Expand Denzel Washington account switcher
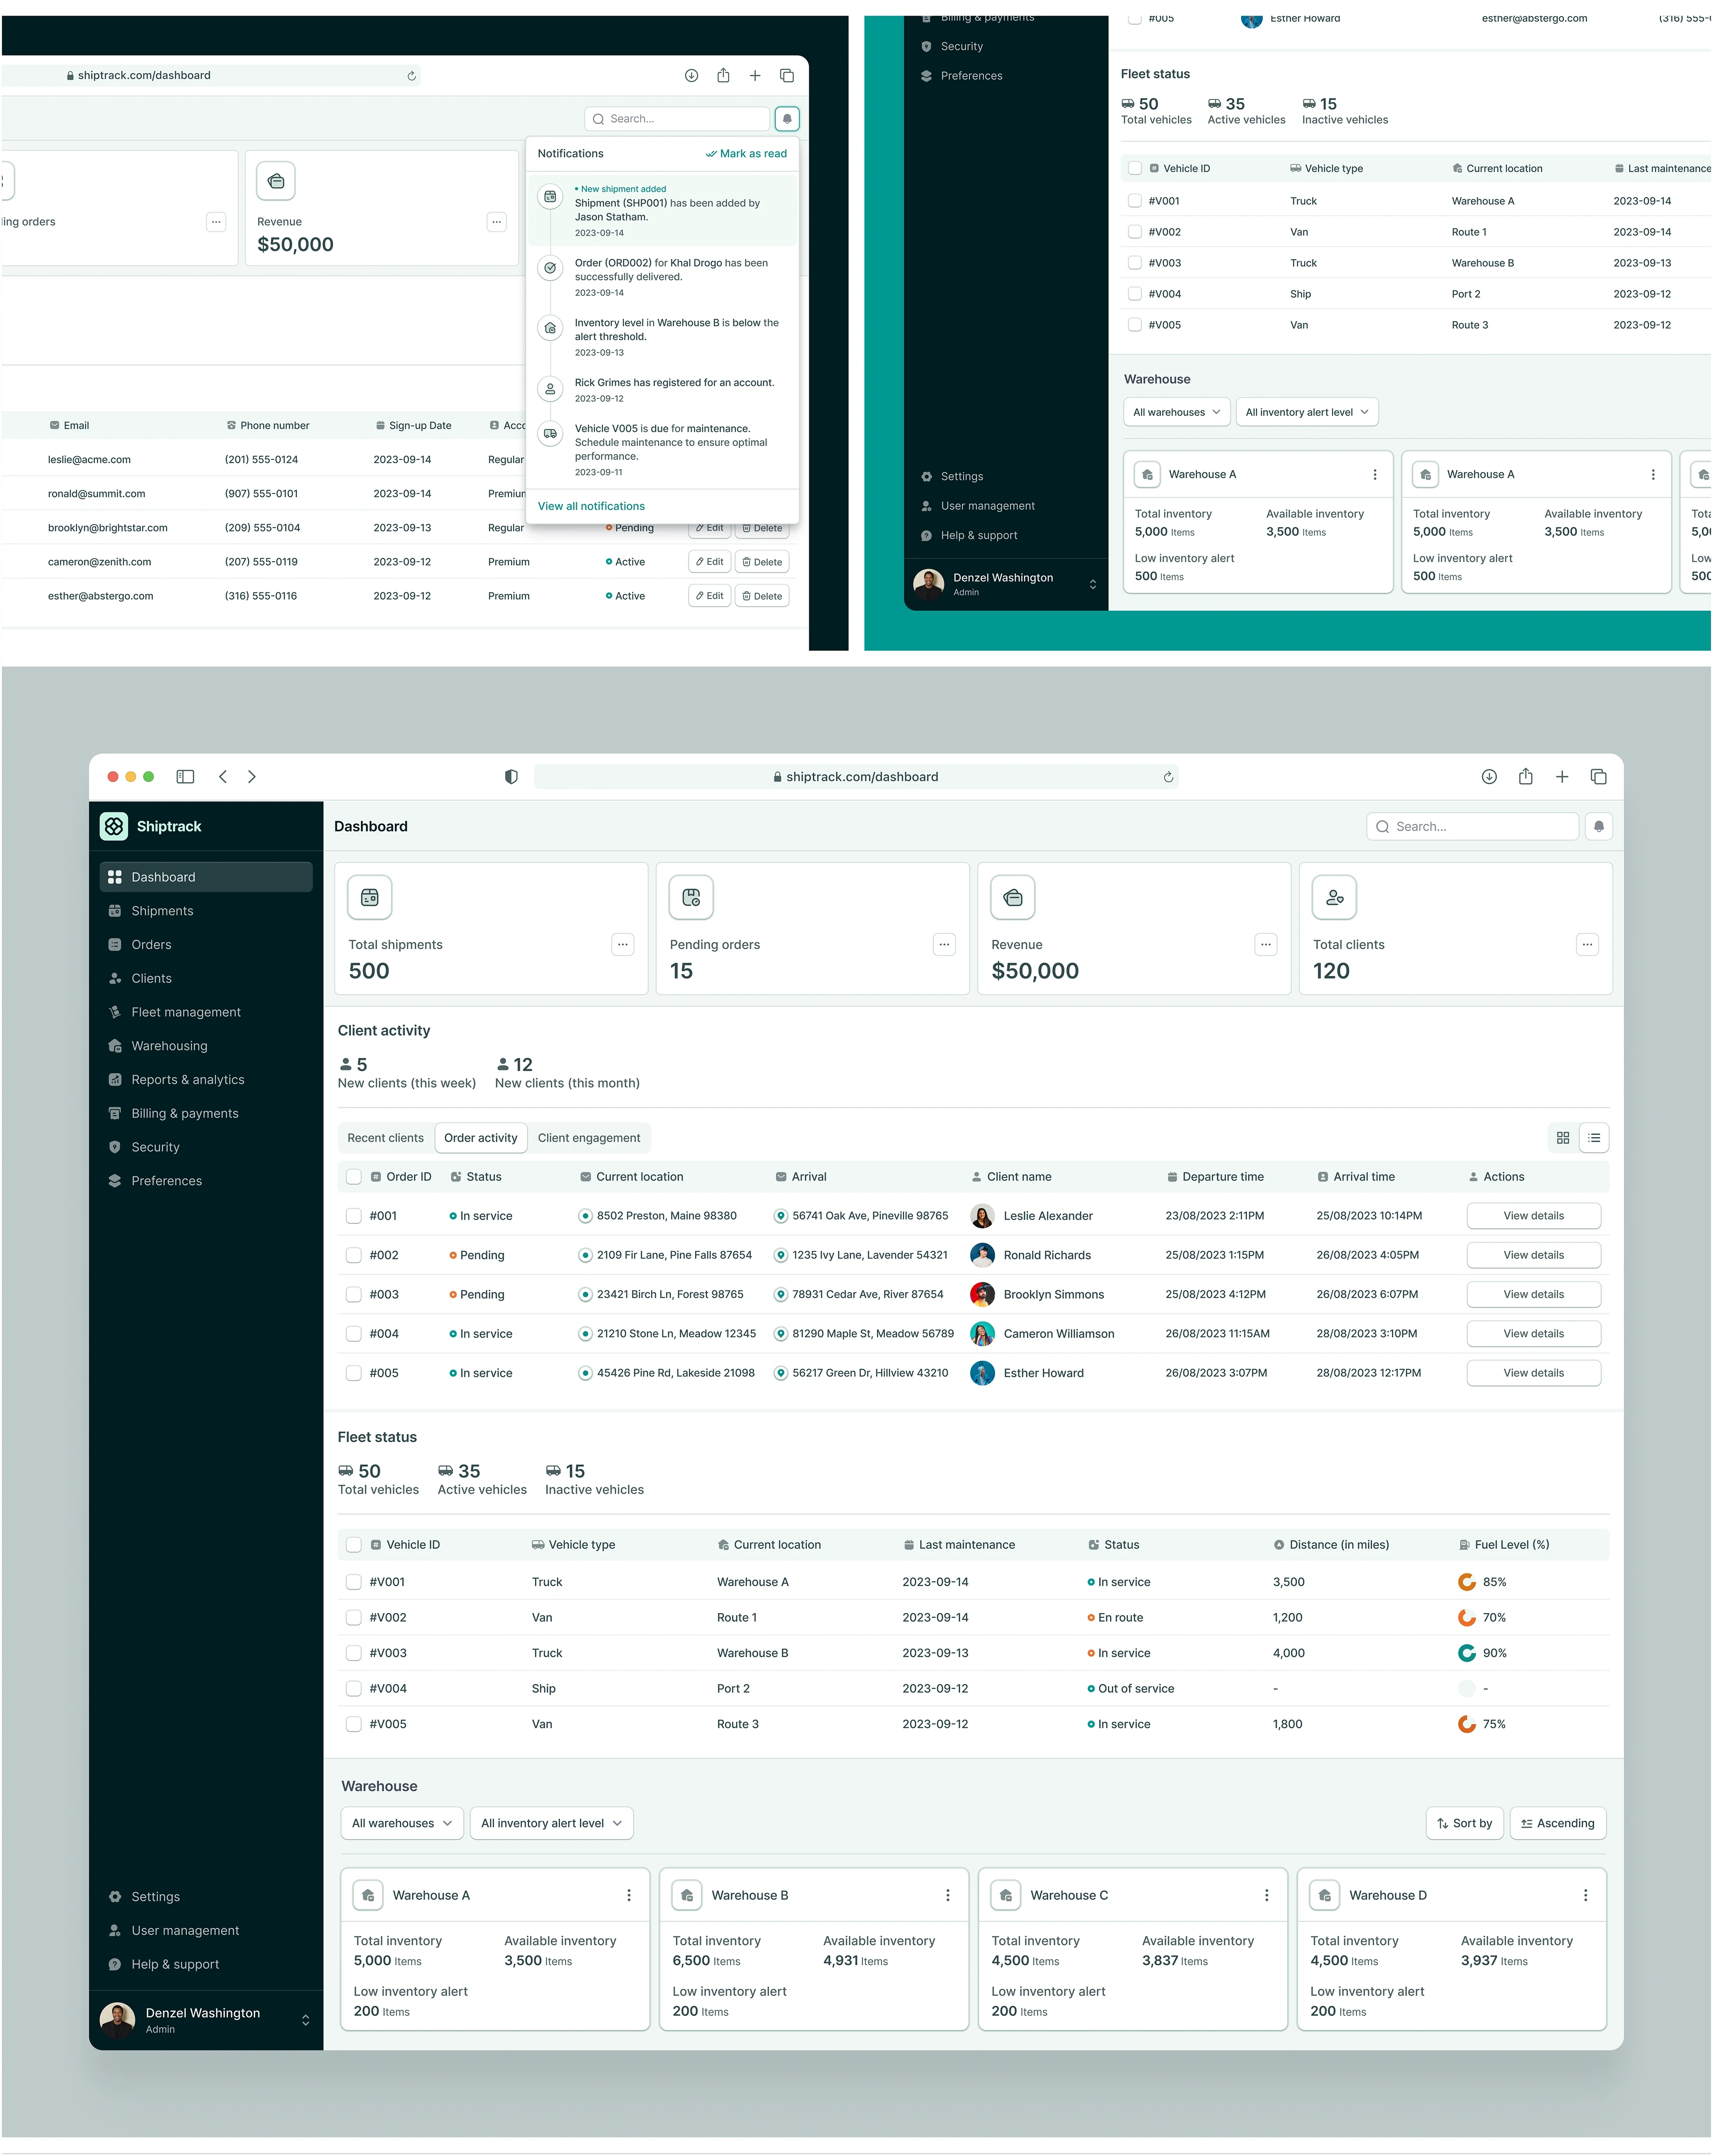 305,2020
